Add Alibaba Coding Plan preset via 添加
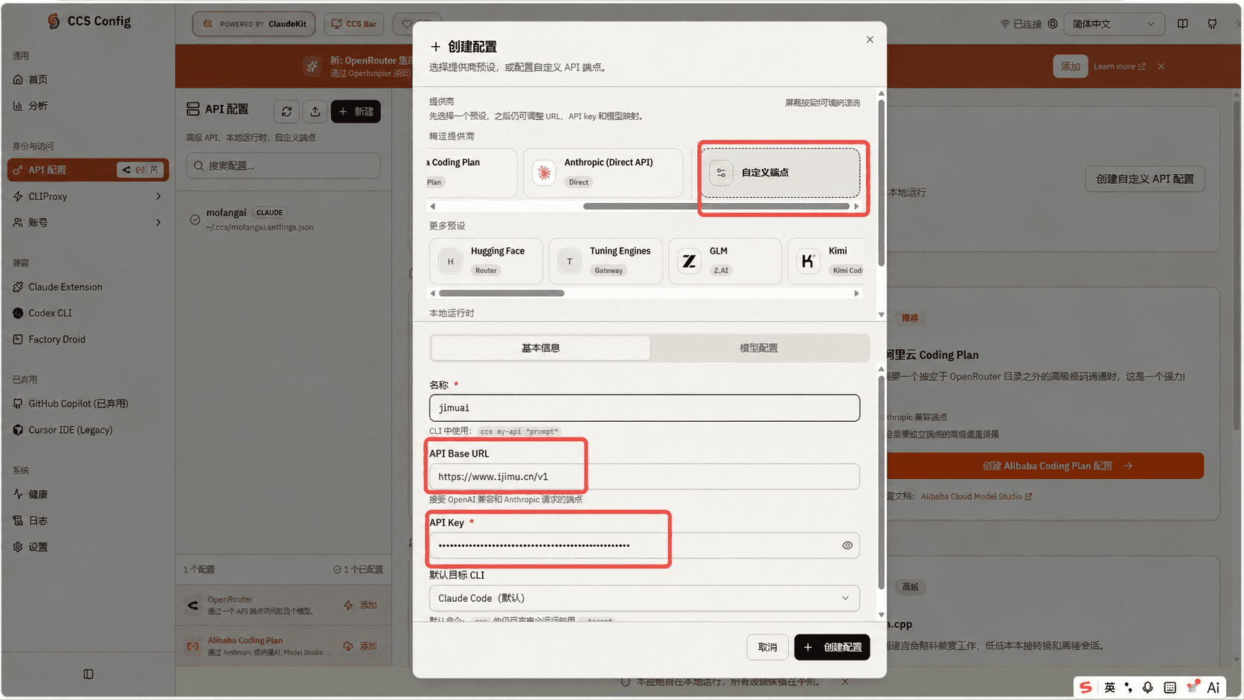The width and height of the screenshot is (1244, 700). [x=362, y=646]
